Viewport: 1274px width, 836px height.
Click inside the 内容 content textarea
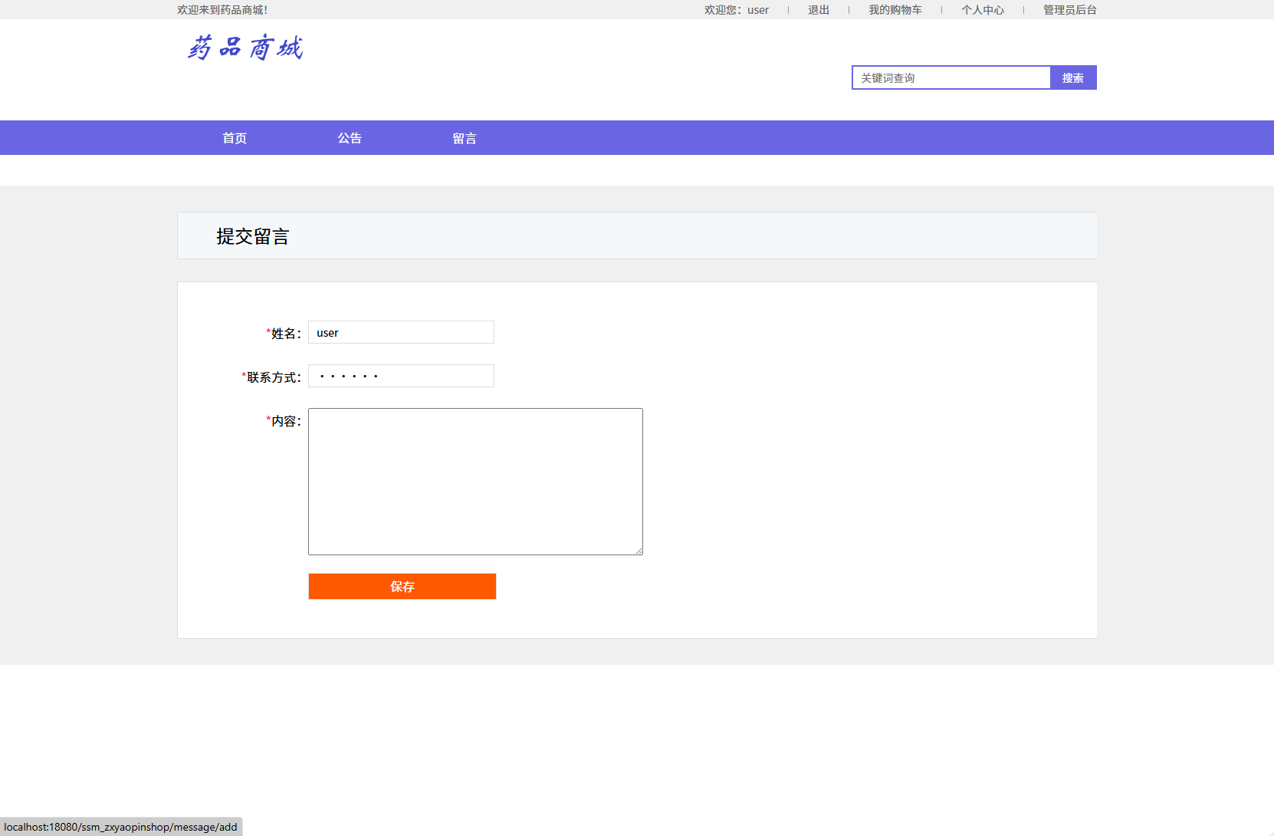pyautogui.click(x=475, y=482)
